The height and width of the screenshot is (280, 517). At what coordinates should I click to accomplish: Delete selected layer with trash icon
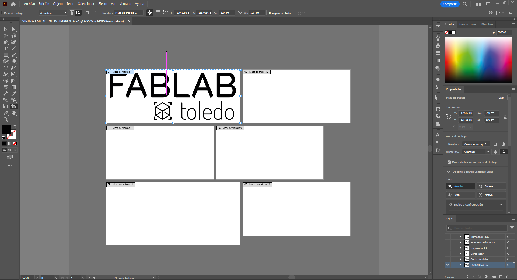click(x=508, y=277)
